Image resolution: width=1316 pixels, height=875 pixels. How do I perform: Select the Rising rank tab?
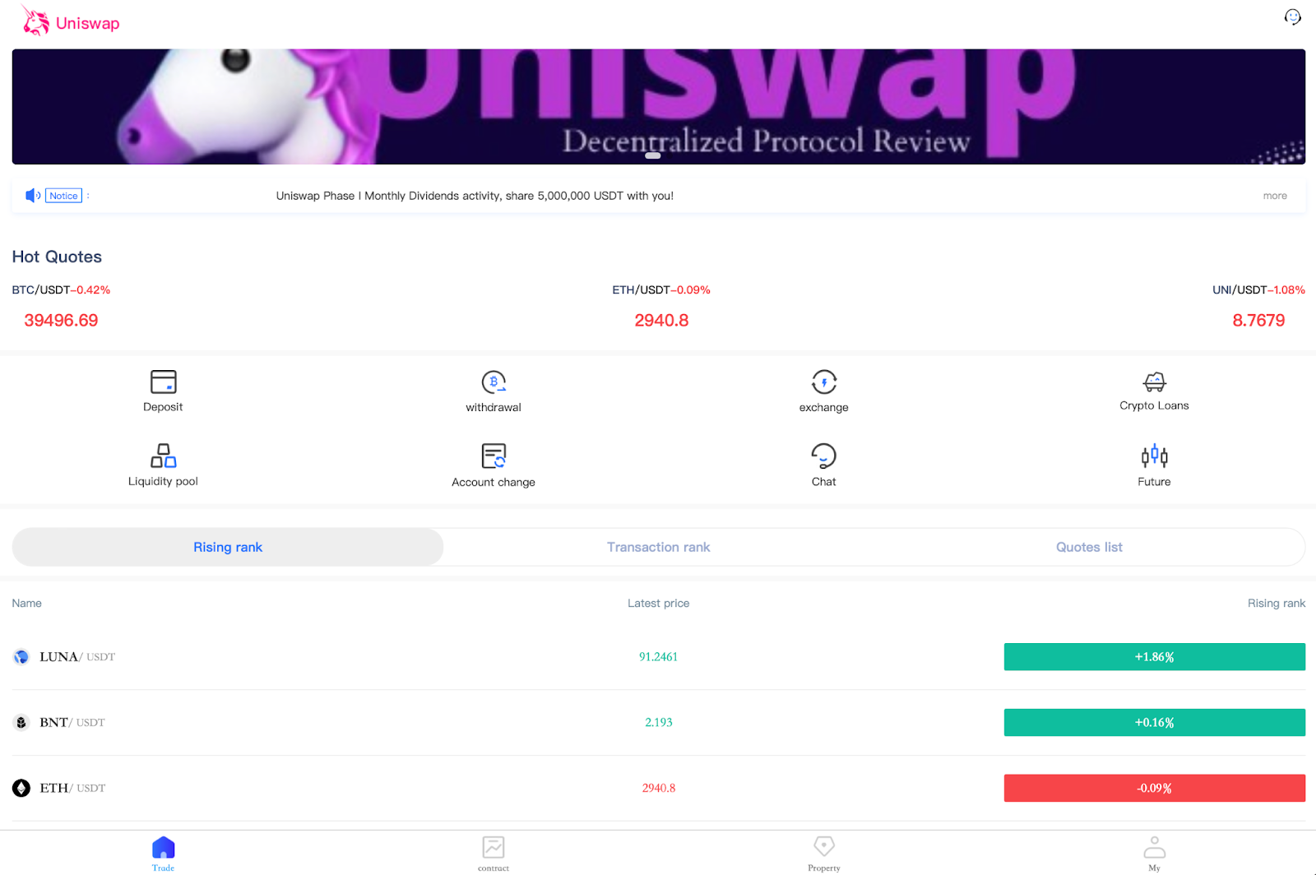click(228, 547)
